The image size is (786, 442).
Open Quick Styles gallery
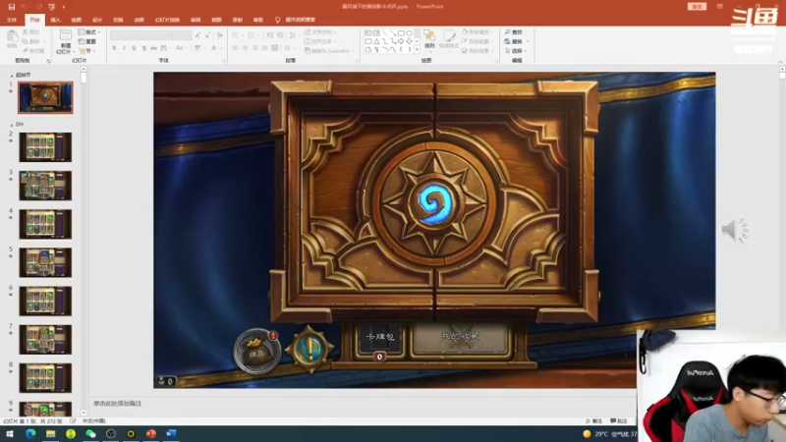(x=449, y=39)
